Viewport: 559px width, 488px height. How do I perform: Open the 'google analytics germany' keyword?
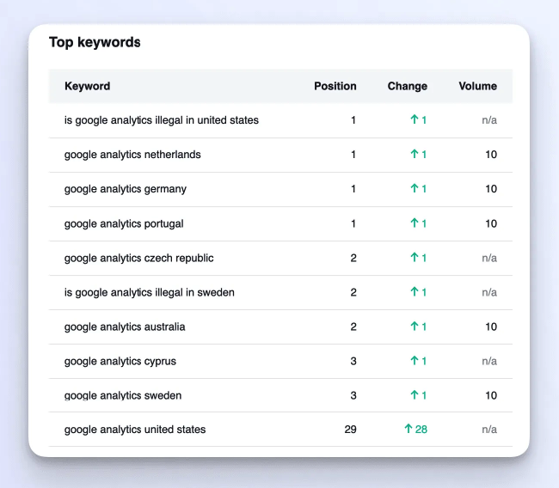point(125,189)
